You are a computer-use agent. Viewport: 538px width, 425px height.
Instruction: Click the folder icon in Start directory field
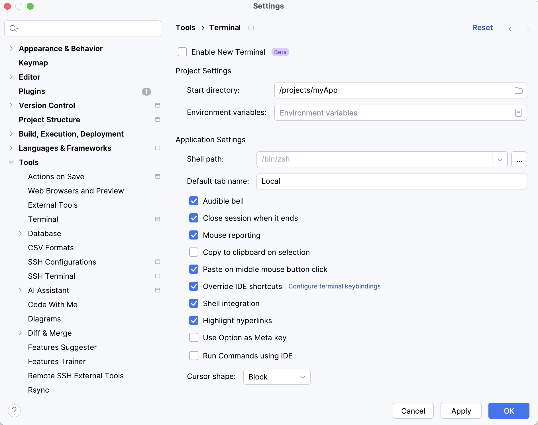pyautogui.click(x=518, y=90)
